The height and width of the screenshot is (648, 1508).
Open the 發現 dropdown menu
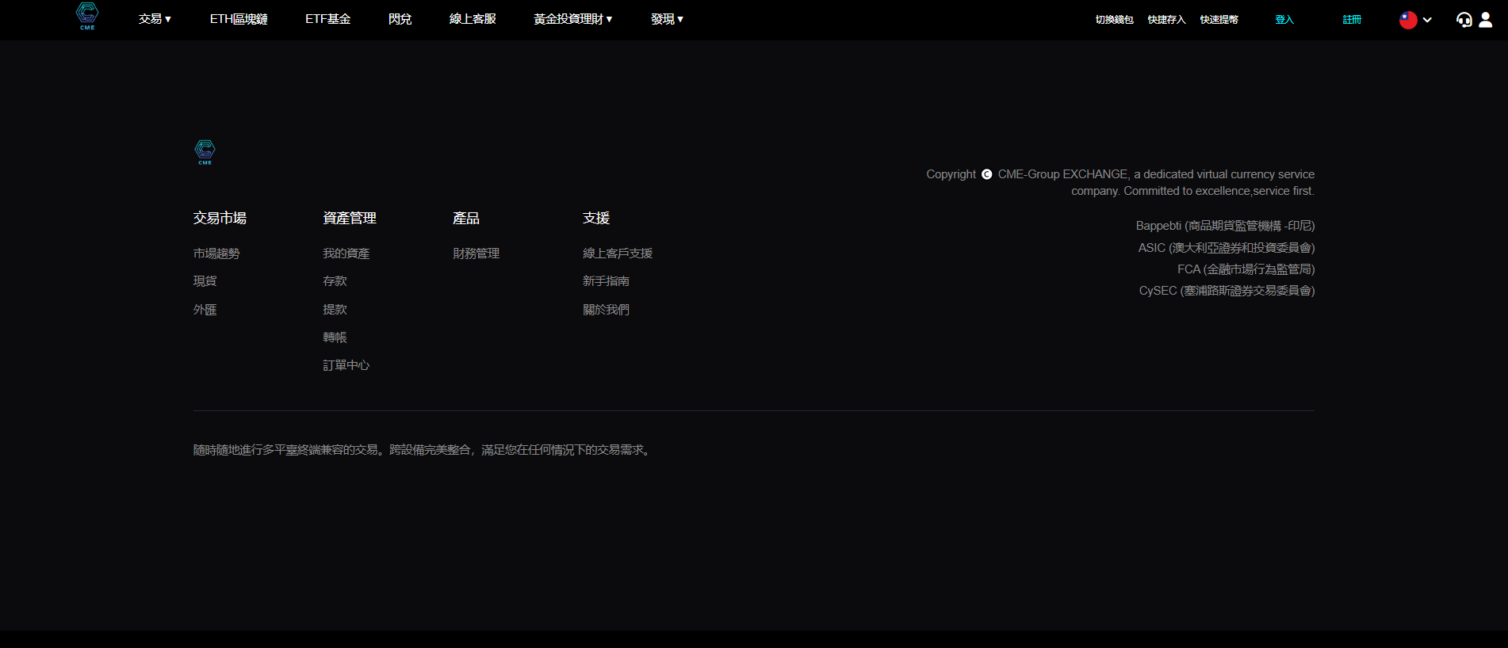tap(667, 19)
